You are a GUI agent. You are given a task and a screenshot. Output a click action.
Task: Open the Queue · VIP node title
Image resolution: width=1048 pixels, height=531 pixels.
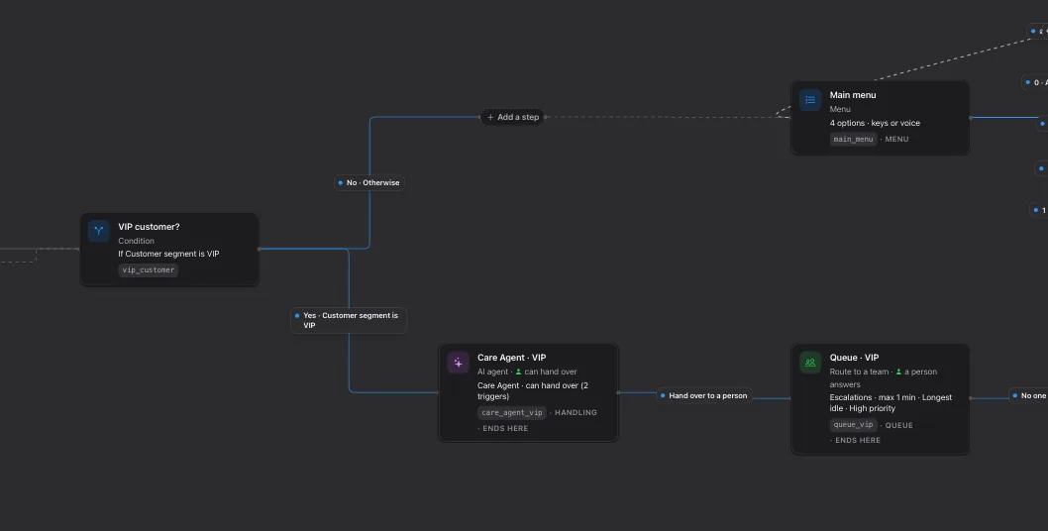(854, 358)
